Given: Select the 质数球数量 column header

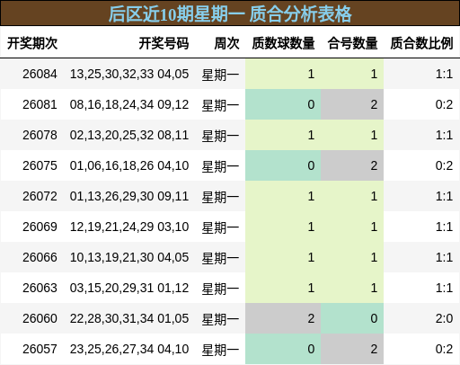Looking at the screenshot, I should [283, 43].
